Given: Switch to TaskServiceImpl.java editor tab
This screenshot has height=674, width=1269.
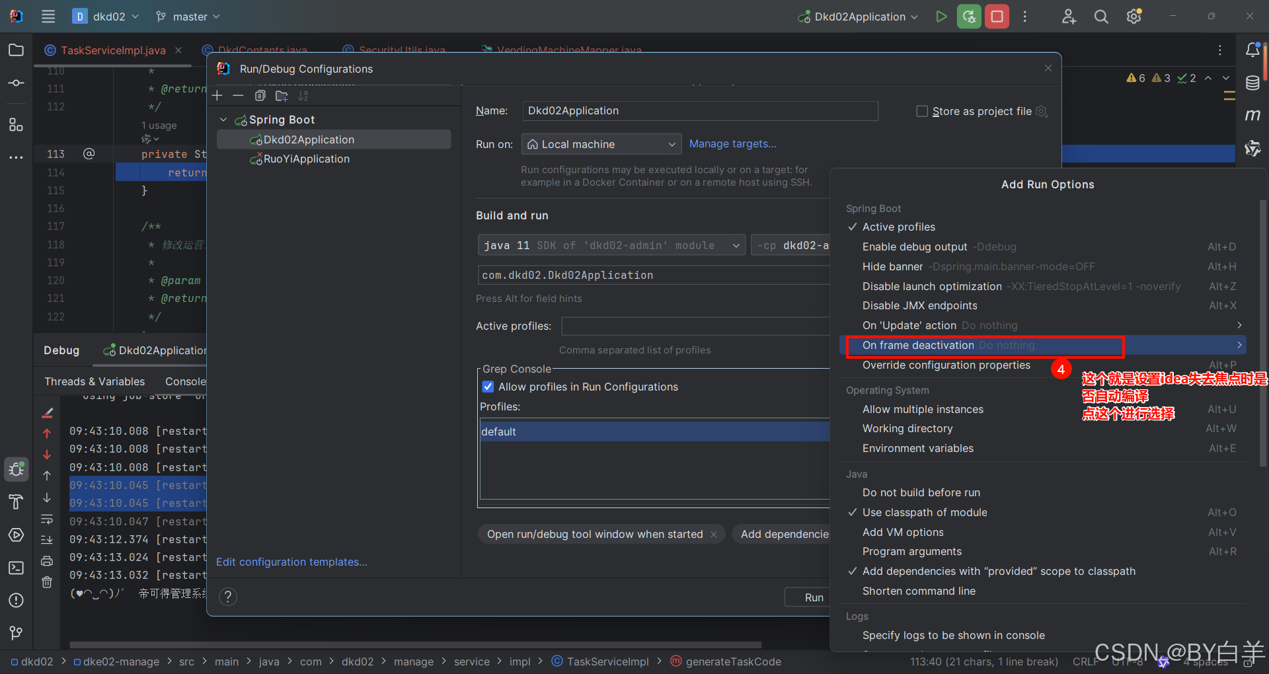Looking at the screenshot, I should [113, 50].
